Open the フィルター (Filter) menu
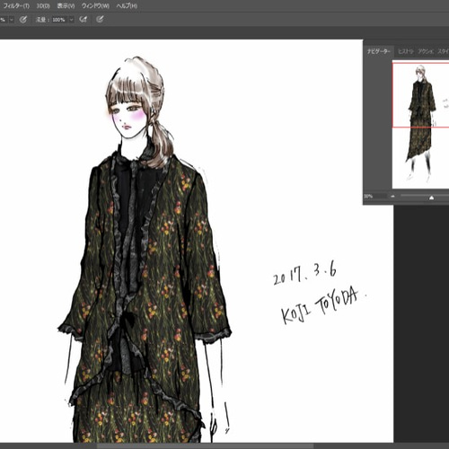 coord(15,5)
